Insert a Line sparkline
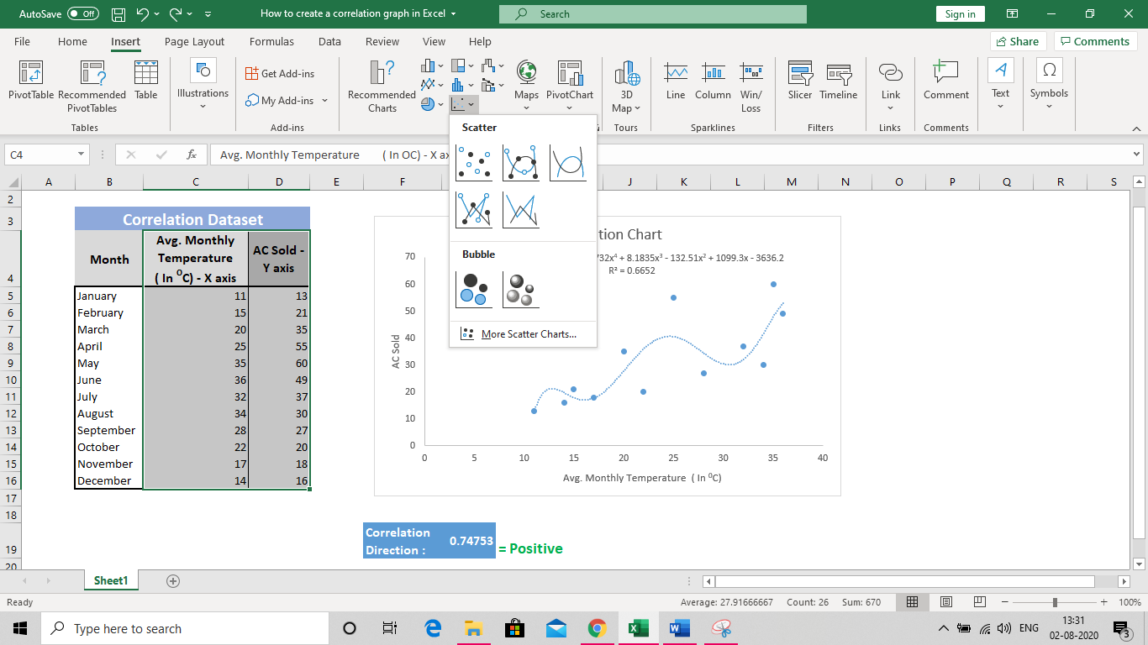This screenshot has height=645, width=1148. click(x=675, y=80)
